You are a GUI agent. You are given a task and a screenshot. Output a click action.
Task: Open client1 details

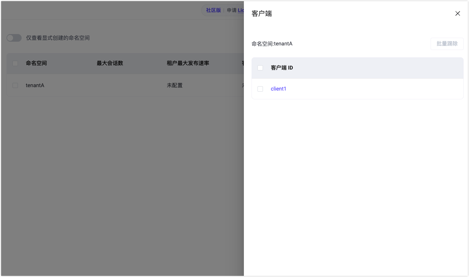pos(278,89)
